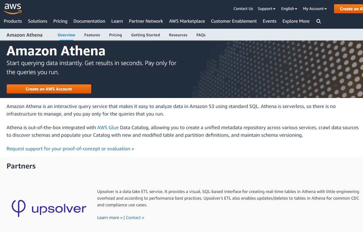
Task: Open the Resources tab
Action: point(178,35)
